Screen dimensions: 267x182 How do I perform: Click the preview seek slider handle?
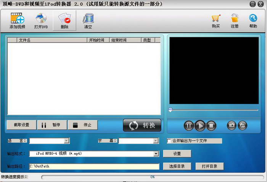click(170, 110)
